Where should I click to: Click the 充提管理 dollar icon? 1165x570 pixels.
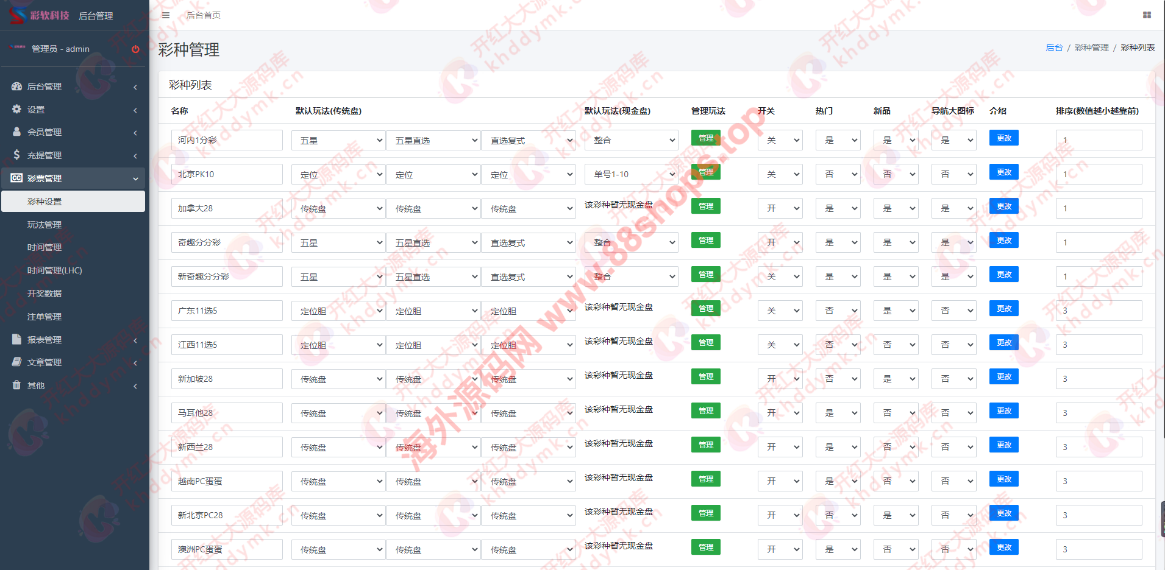pos(17,155)
